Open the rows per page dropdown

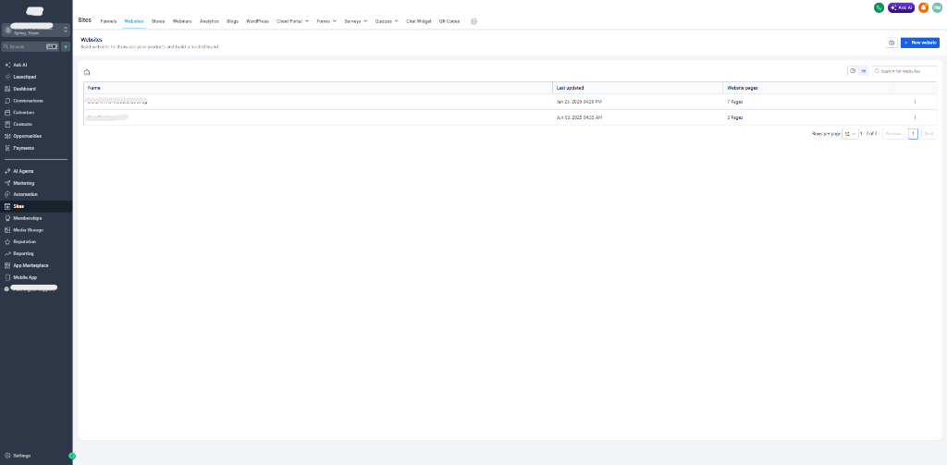pyautogui.click(x=850, y=134)
